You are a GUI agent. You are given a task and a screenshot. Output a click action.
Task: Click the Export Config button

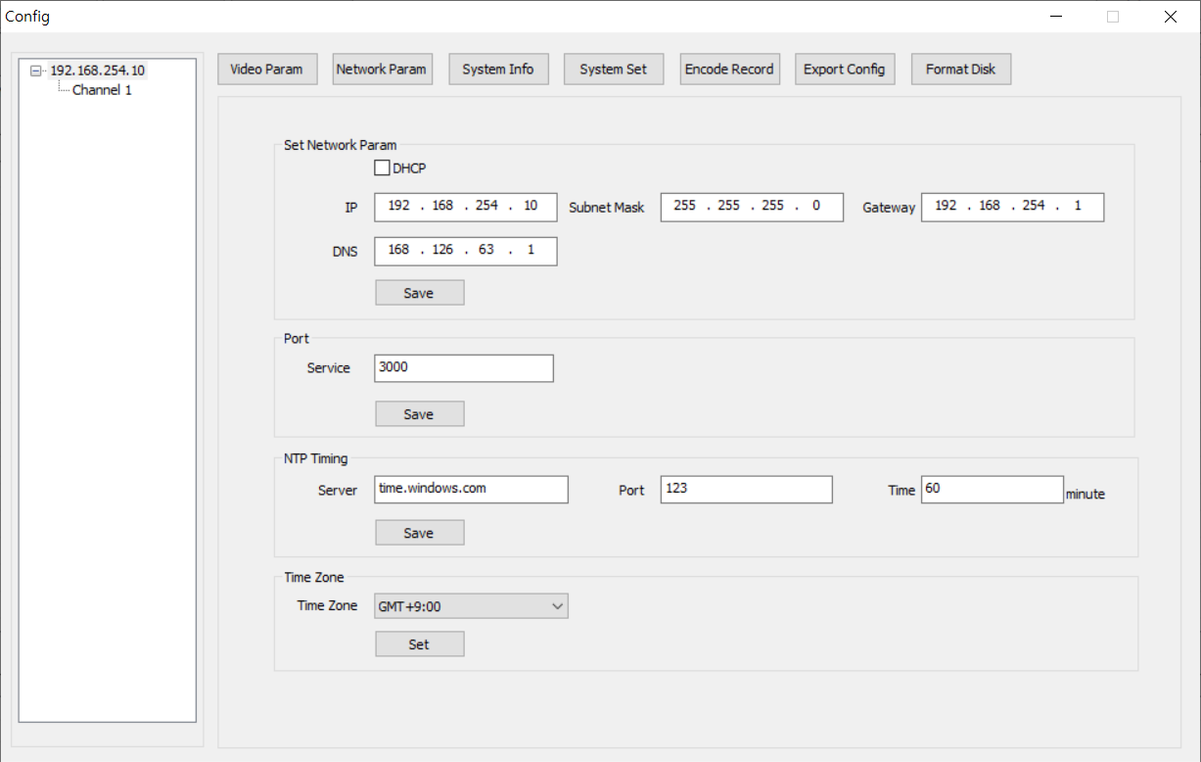[844, 70]
